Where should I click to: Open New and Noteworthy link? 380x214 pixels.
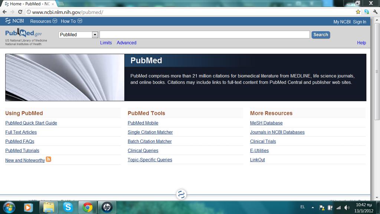(x=25, y=160)
